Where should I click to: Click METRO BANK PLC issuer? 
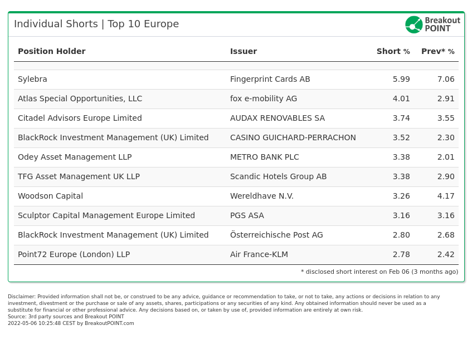265,157
